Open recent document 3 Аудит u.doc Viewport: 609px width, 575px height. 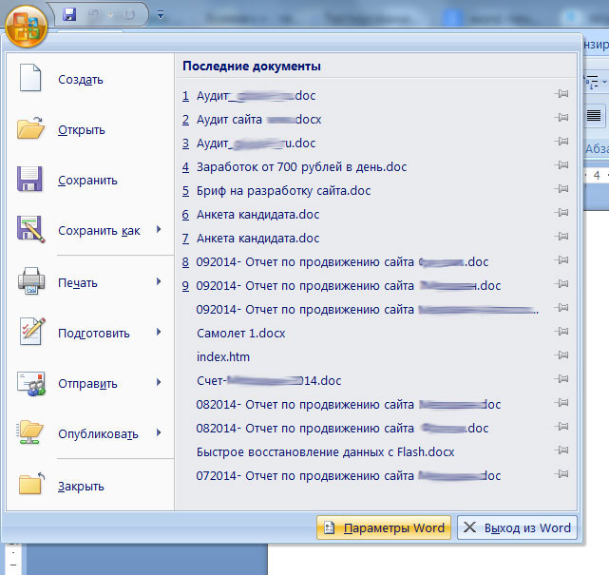point(249,143)
